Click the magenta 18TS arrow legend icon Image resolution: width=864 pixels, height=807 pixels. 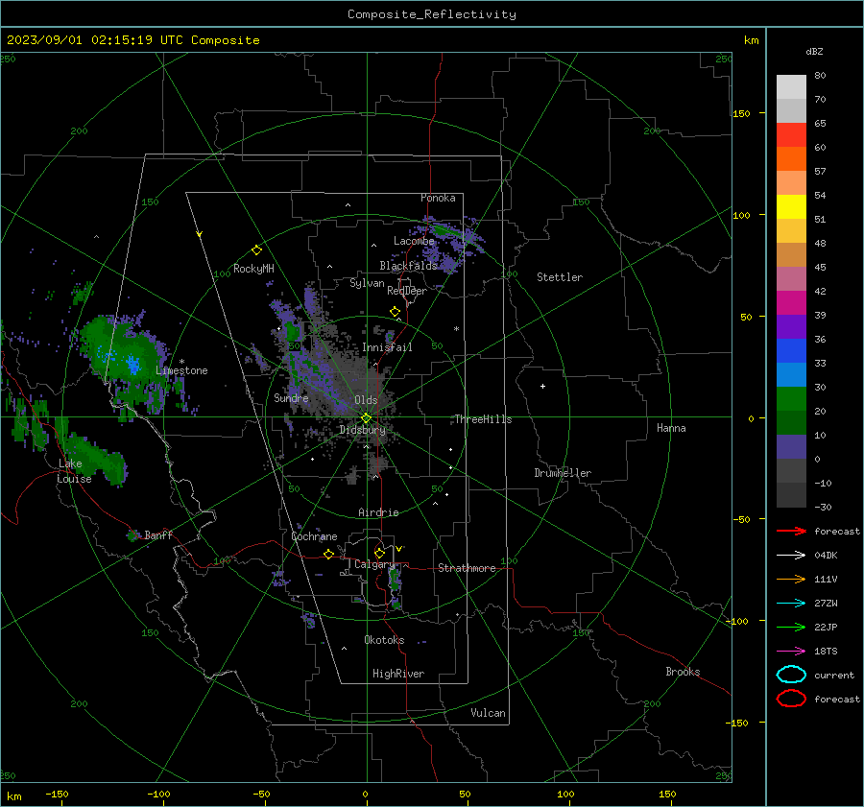(x=791, y=652)
